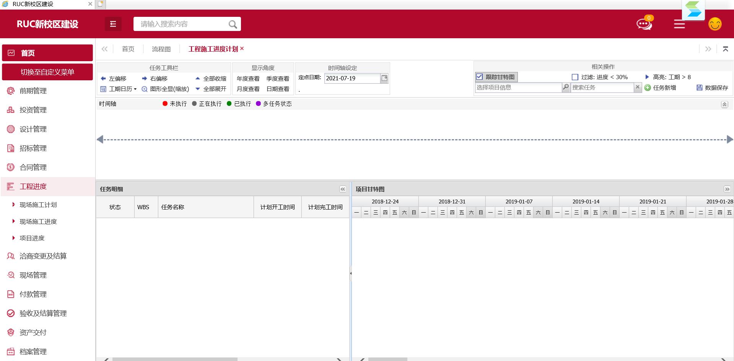734x361 pixels.
Task: Click the 切换至自定义菜单 button
Action: click(x=47, y=72)
